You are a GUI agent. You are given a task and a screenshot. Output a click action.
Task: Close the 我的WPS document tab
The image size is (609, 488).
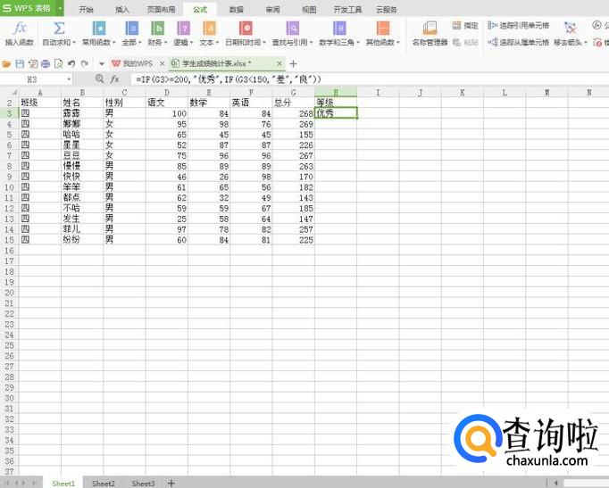(x=163, y=63)
